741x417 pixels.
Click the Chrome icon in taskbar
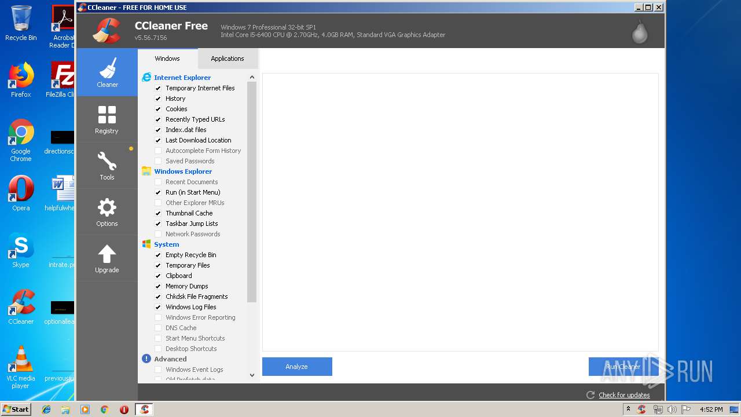tap(105, 409)
